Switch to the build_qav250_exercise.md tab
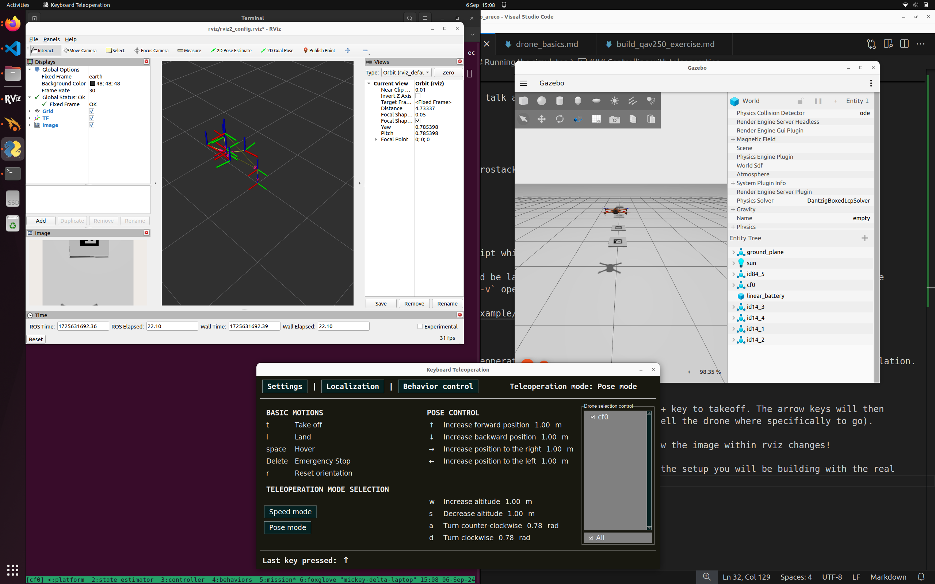Image resolution: width=935 pixels, height=584 pixels. click(665, 44)
